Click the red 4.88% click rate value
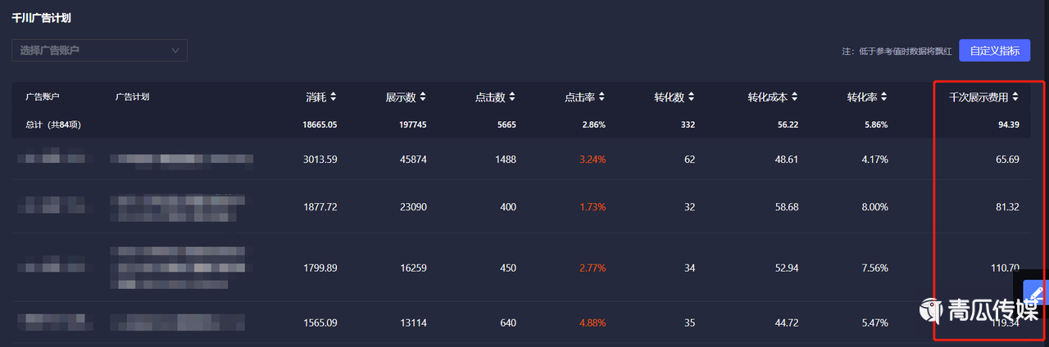The image size is (1049, 347). (593, 322)
